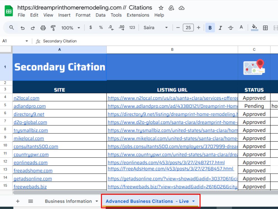Open the Tools menu
278x209 pixels.
point(116,15)
